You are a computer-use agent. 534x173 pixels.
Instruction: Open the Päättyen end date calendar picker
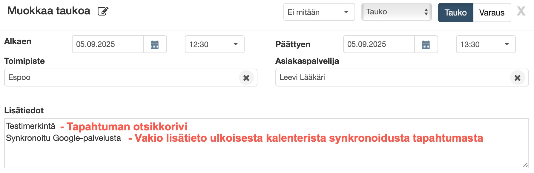coord(426,44)
